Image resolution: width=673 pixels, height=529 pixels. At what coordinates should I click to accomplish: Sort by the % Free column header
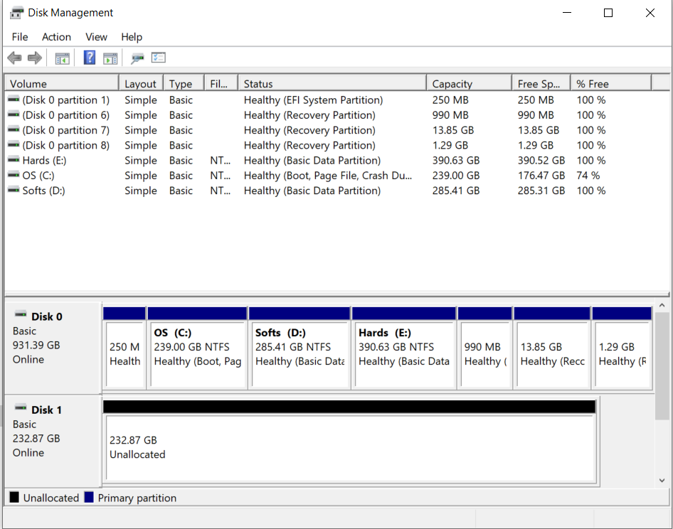pyautogui.click(x=591, y=82)
